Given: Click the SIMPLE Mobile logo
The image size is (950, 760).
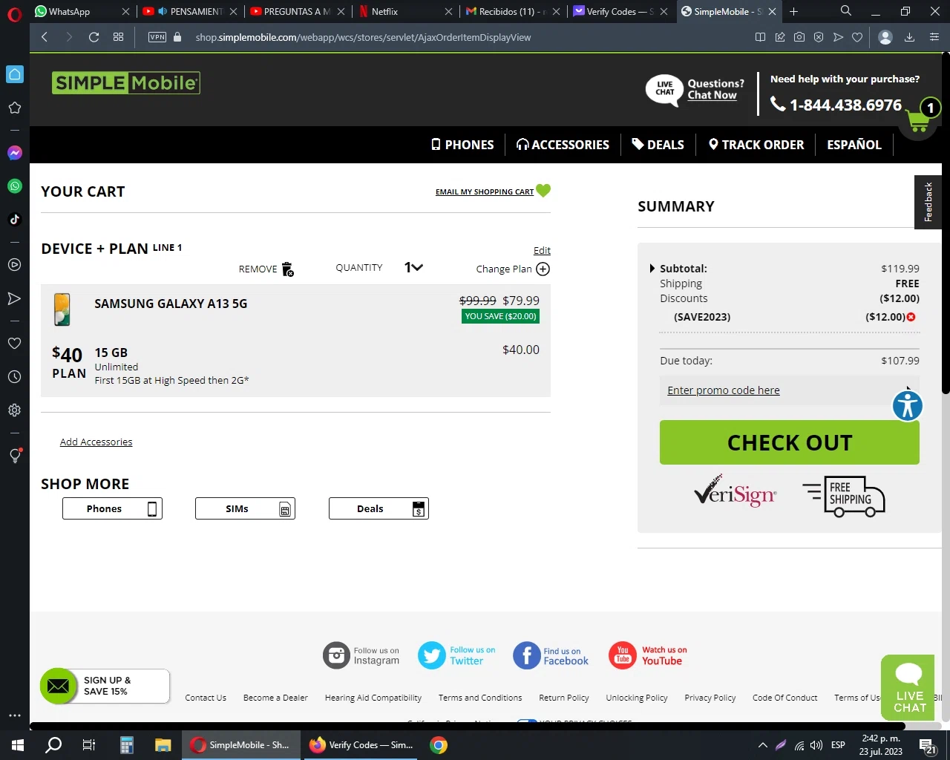Looking at the screenshot, I should (x=126, y=82).
